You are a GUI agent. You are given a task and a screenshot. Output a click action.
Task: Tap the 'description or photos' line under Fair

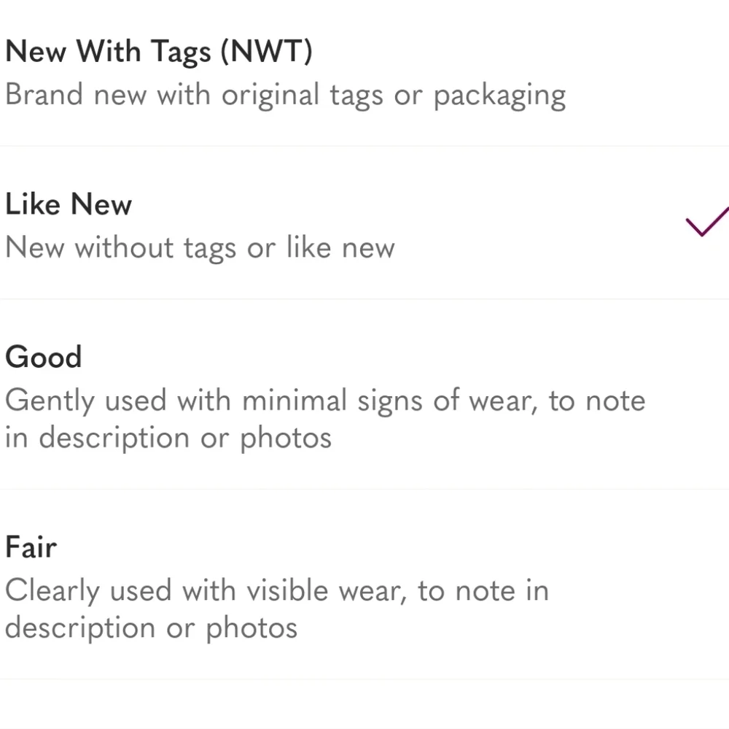pos(151,628)
